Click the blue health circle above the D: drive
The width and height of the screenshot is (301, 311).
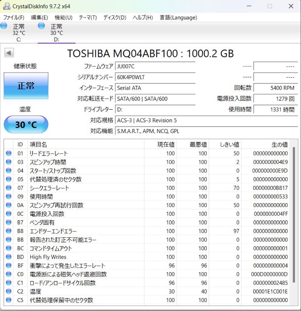click(41, 26)
